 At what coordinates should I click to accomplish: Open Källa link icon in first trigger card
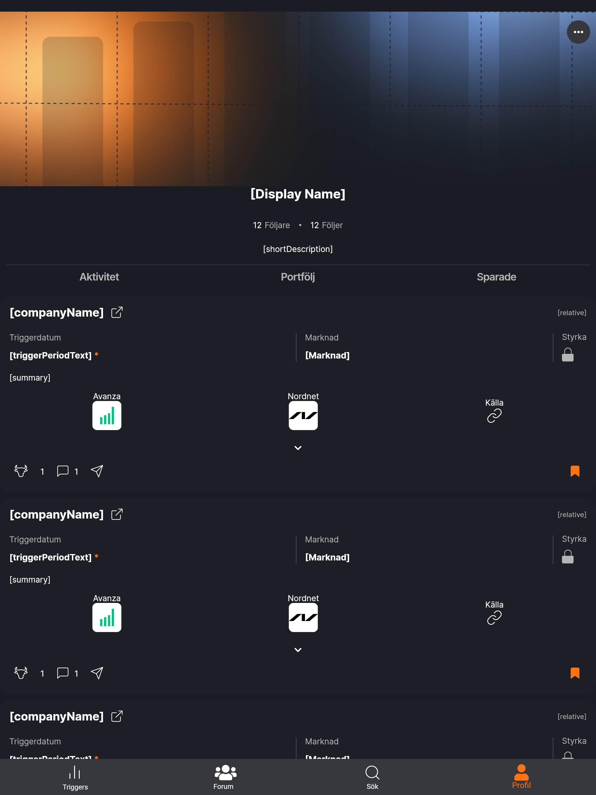[494, 416]
